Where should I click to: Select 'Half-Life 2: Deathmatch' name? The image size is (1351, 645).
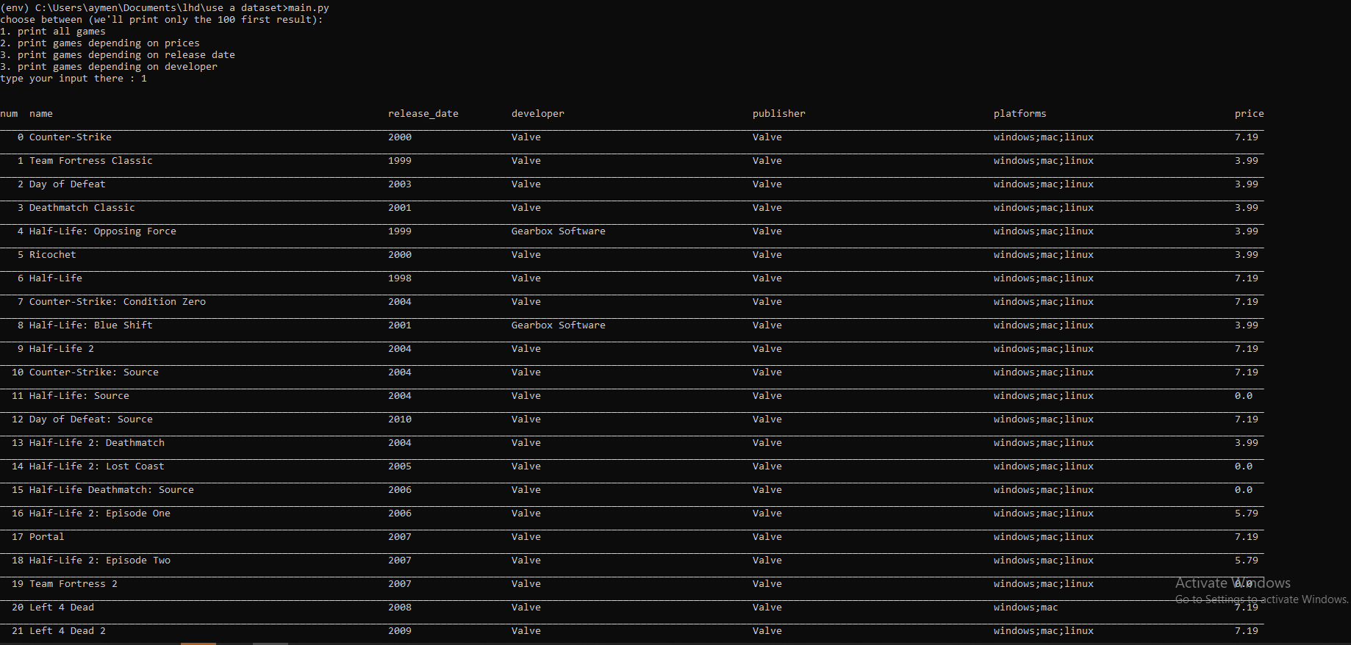click(x=97, y=443)
